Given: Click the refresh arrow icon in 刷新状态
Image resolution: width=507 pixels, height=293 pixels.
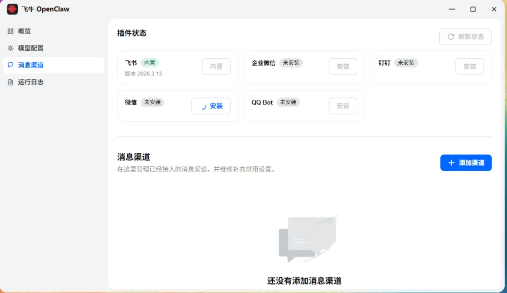Looking at the screenshot, I should coord(451,37).
